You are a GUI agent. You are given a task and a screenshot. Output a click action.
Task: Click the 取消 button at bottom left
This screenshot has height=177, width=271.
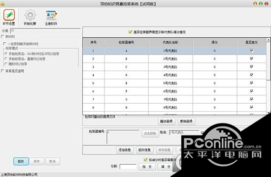[52, 161]
